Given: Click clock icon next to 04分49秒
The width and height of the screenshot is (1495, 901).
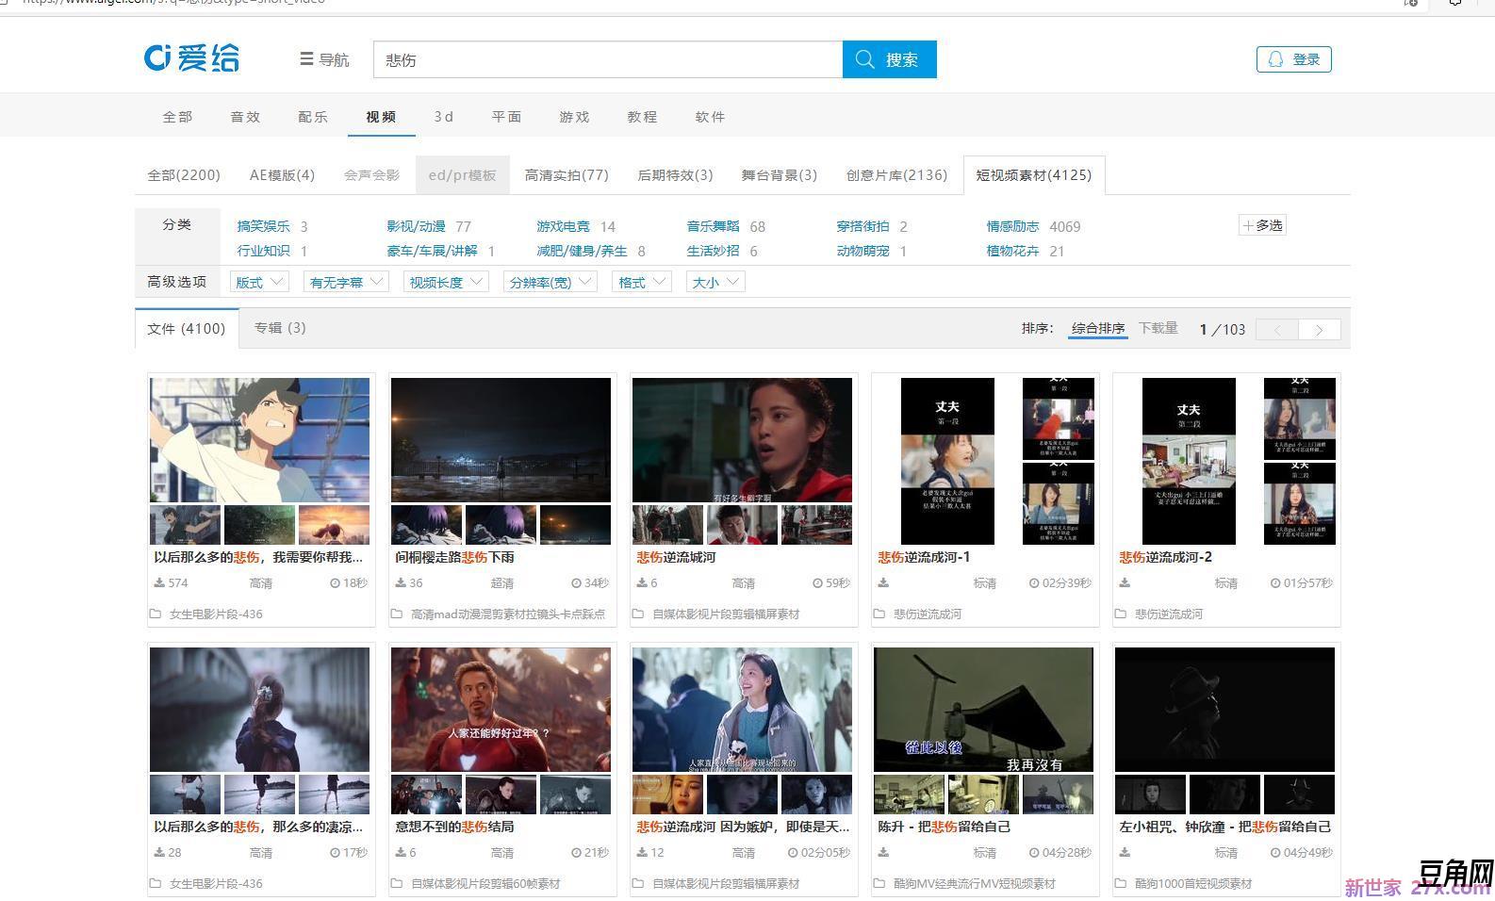Looking at the screenshot, I should point(1275,853).
